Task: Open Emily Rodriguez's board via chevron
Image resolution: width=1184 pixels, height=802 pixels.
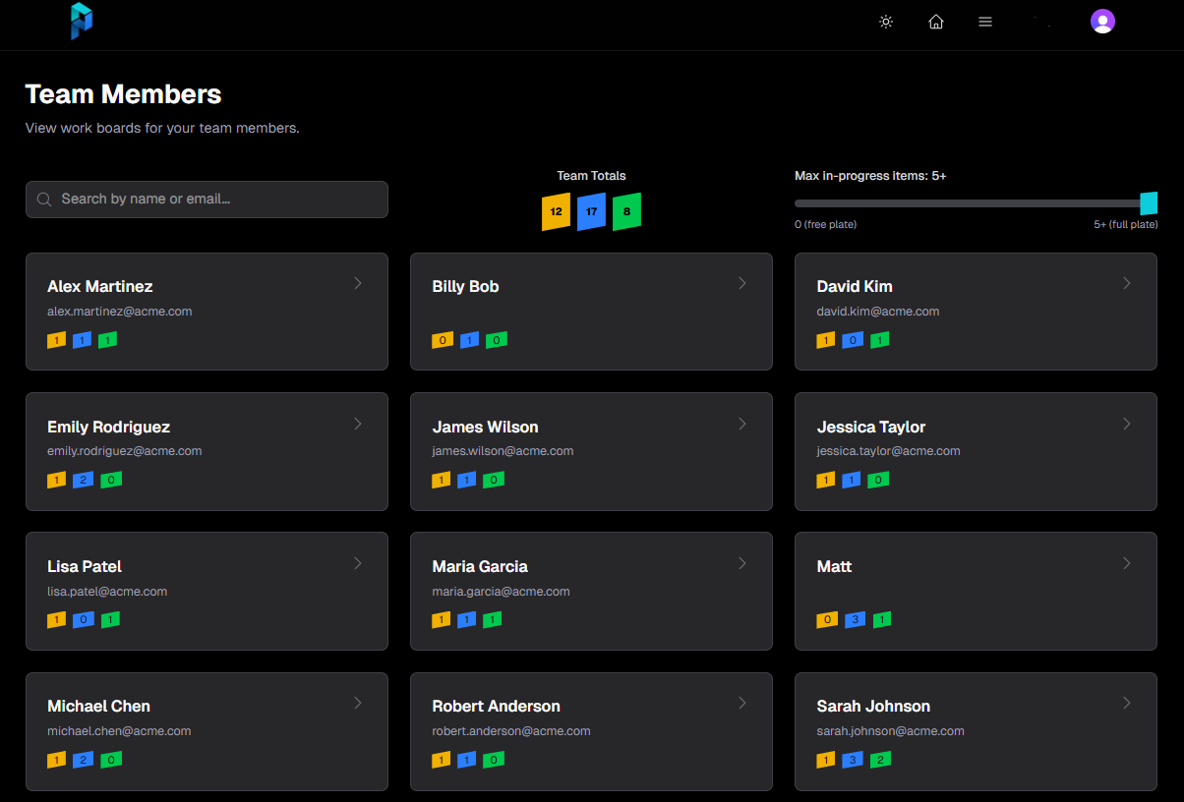Action: click(x=358, y=424)
